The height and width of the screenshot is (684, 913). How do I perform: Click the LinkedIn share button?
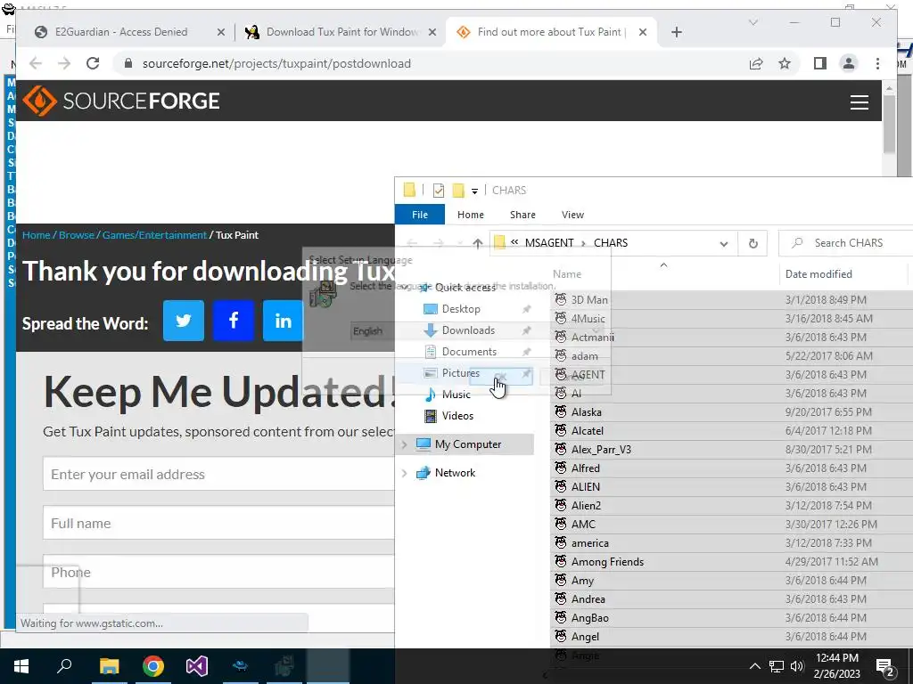pyautogui.click(x=283, y=321)
